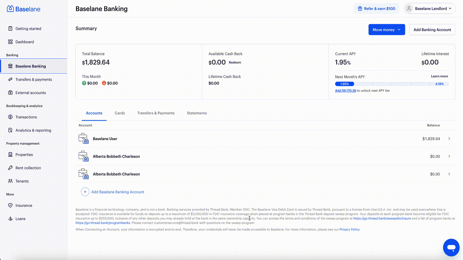
Task: Click the dashed plus circle icon
Action: 85,192
